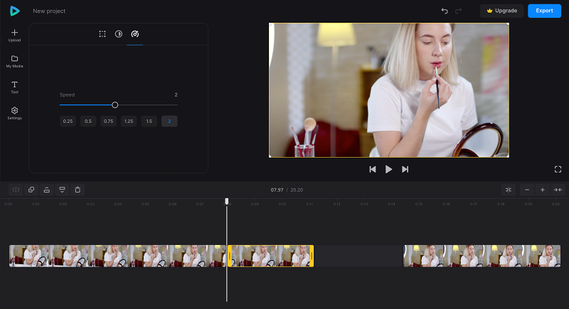Select the last clip on the timeline
Screen dimensions: 569x309
482,256
